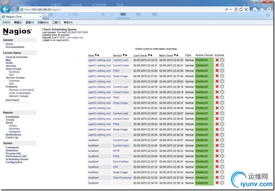275x191 pixels.
Task: Disable check for agent1 Swap Usage row
Action: (217, 76)
